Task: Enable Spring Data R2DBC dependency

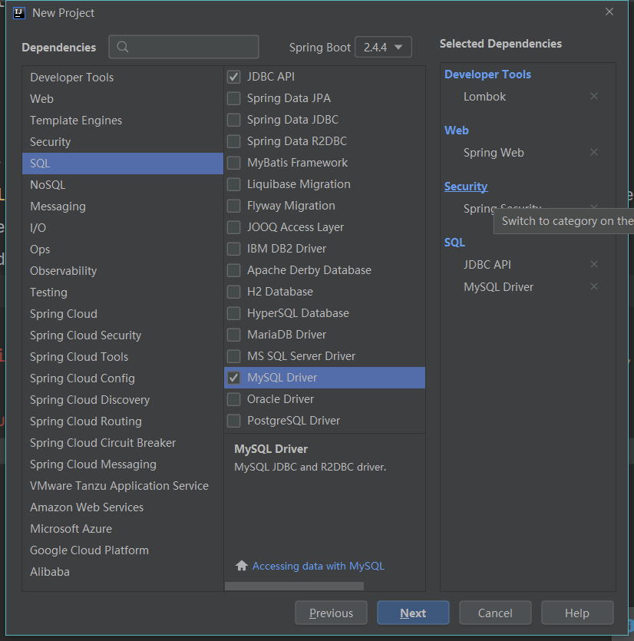Action: [234, 141]
